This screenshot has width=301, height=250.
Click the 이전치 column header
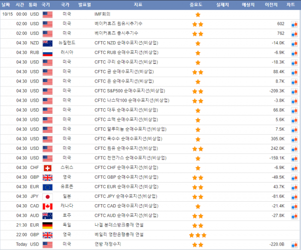[270, 4]
